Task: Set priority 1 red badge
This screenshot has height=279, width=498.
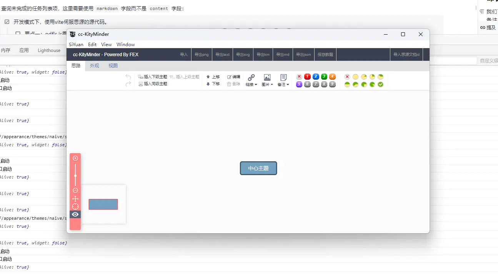Action: [307, 77]
